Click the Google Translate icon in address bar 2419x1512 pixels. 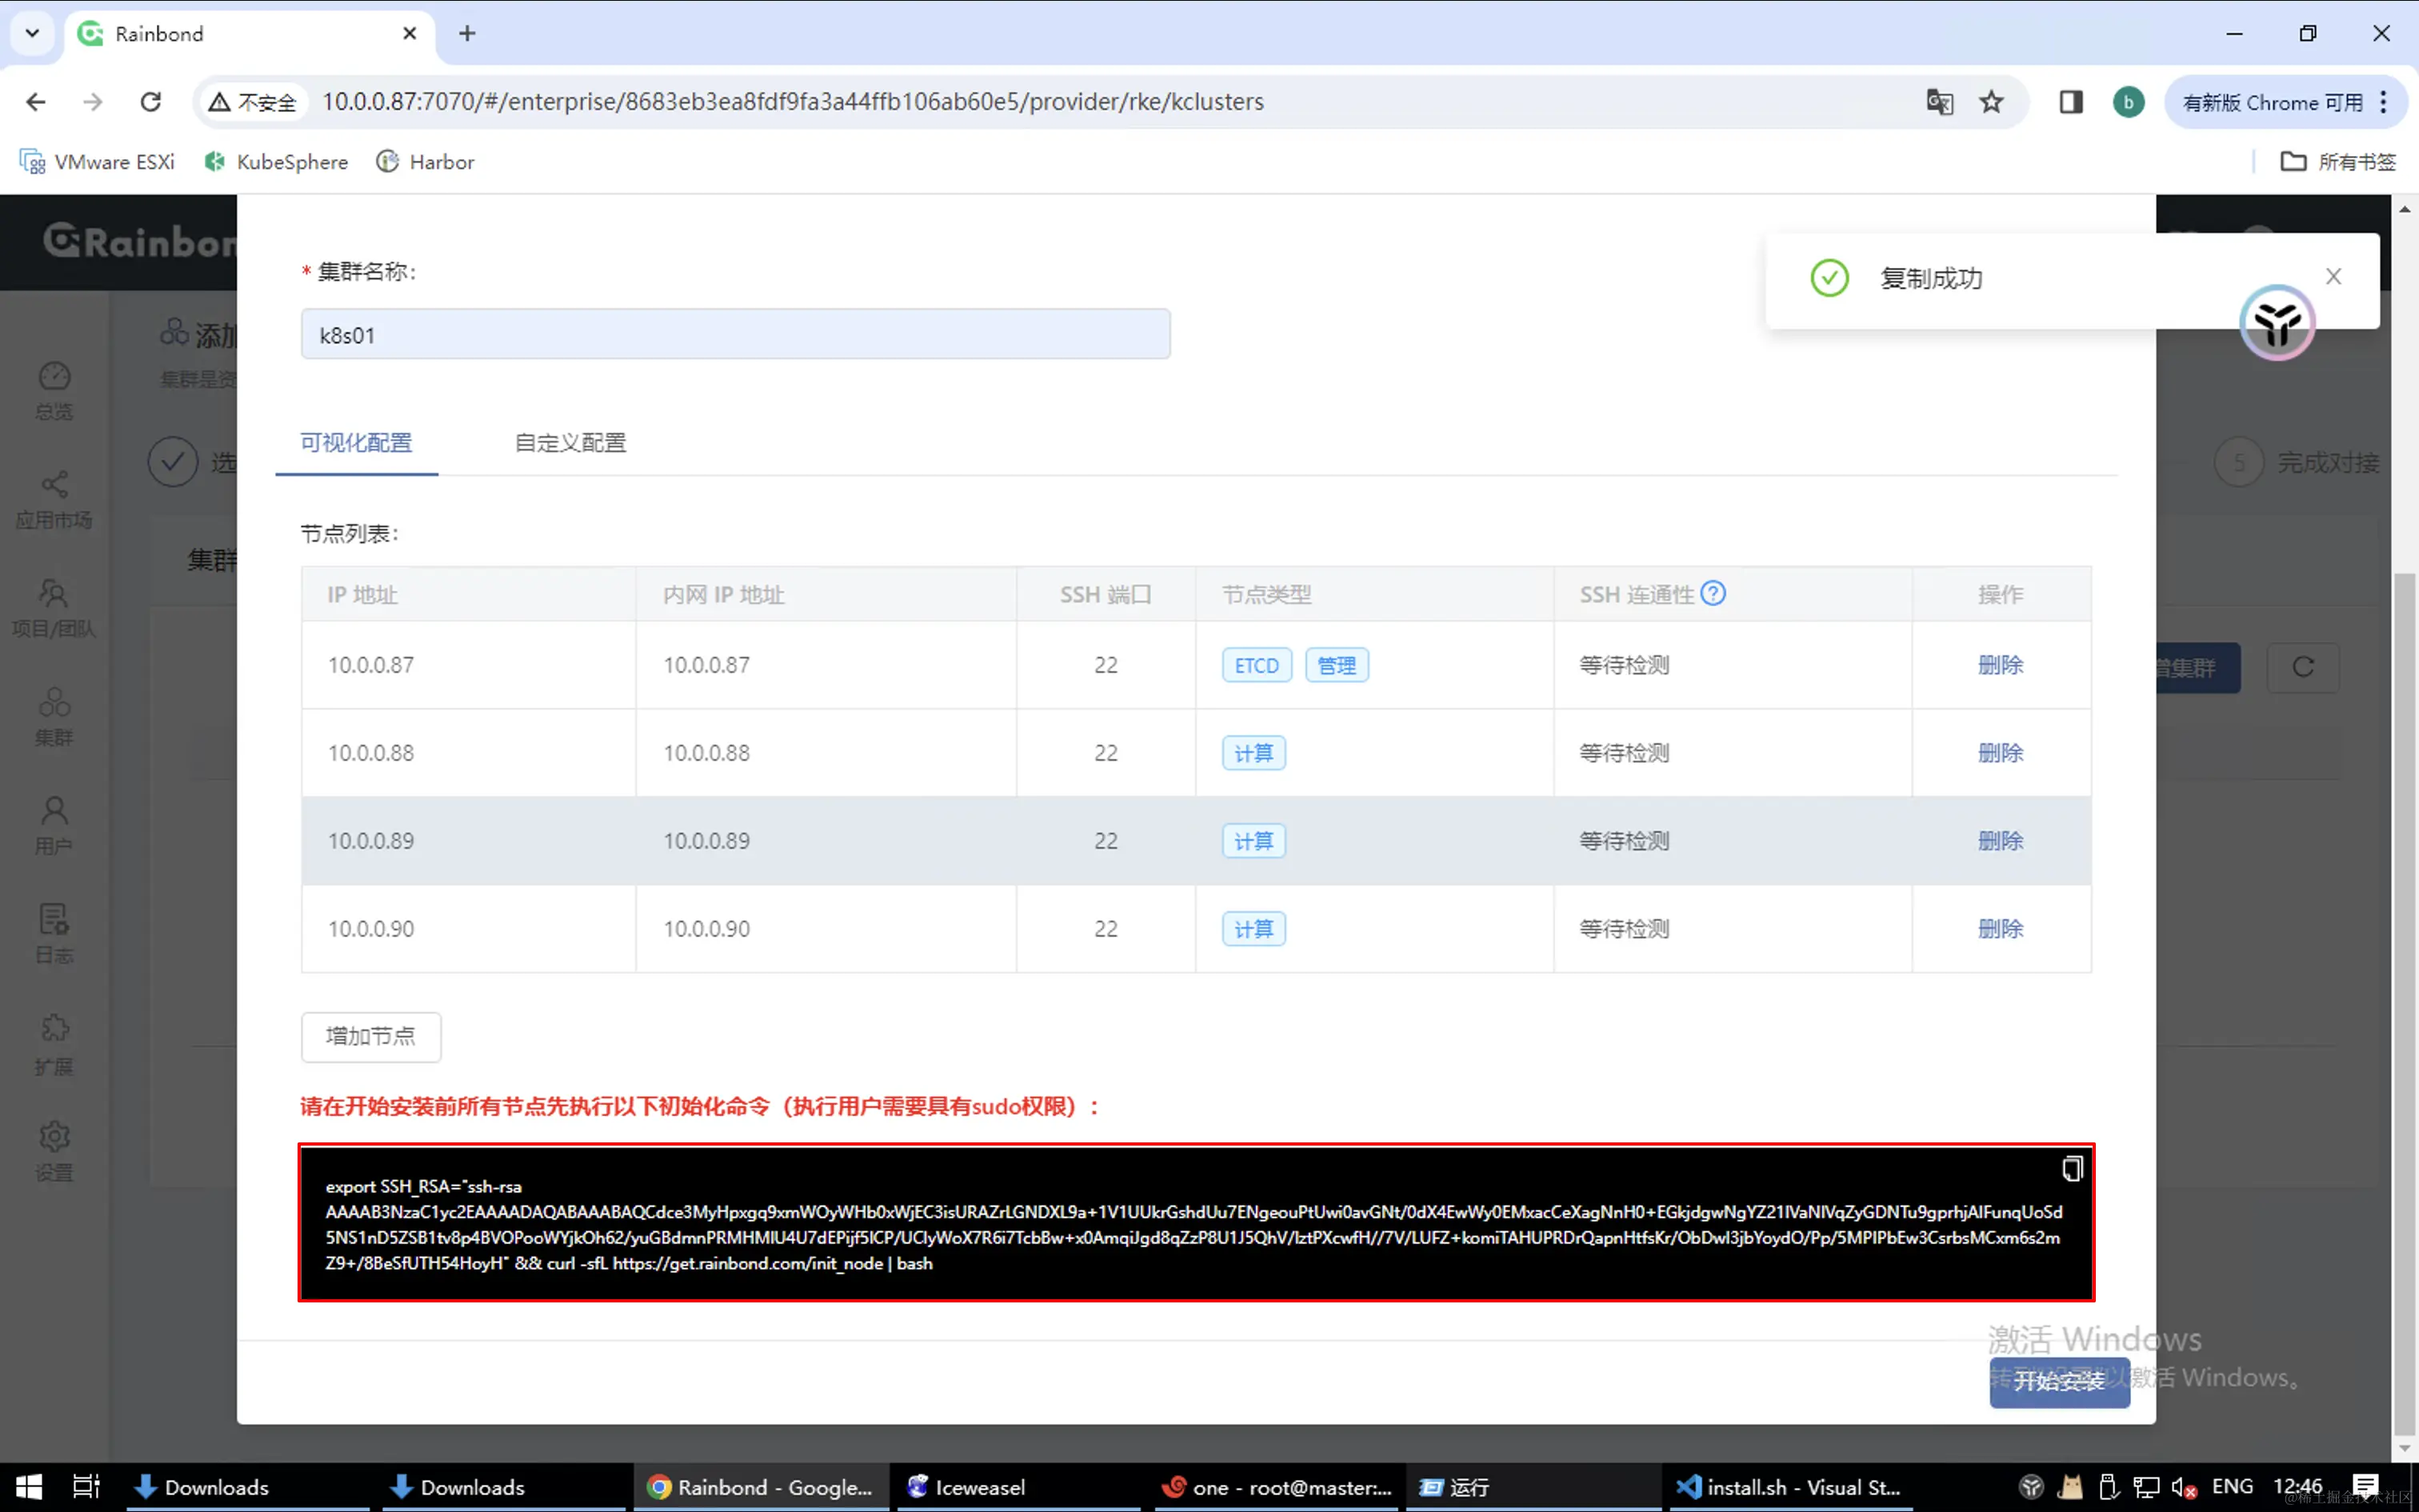click(1939, 102)
